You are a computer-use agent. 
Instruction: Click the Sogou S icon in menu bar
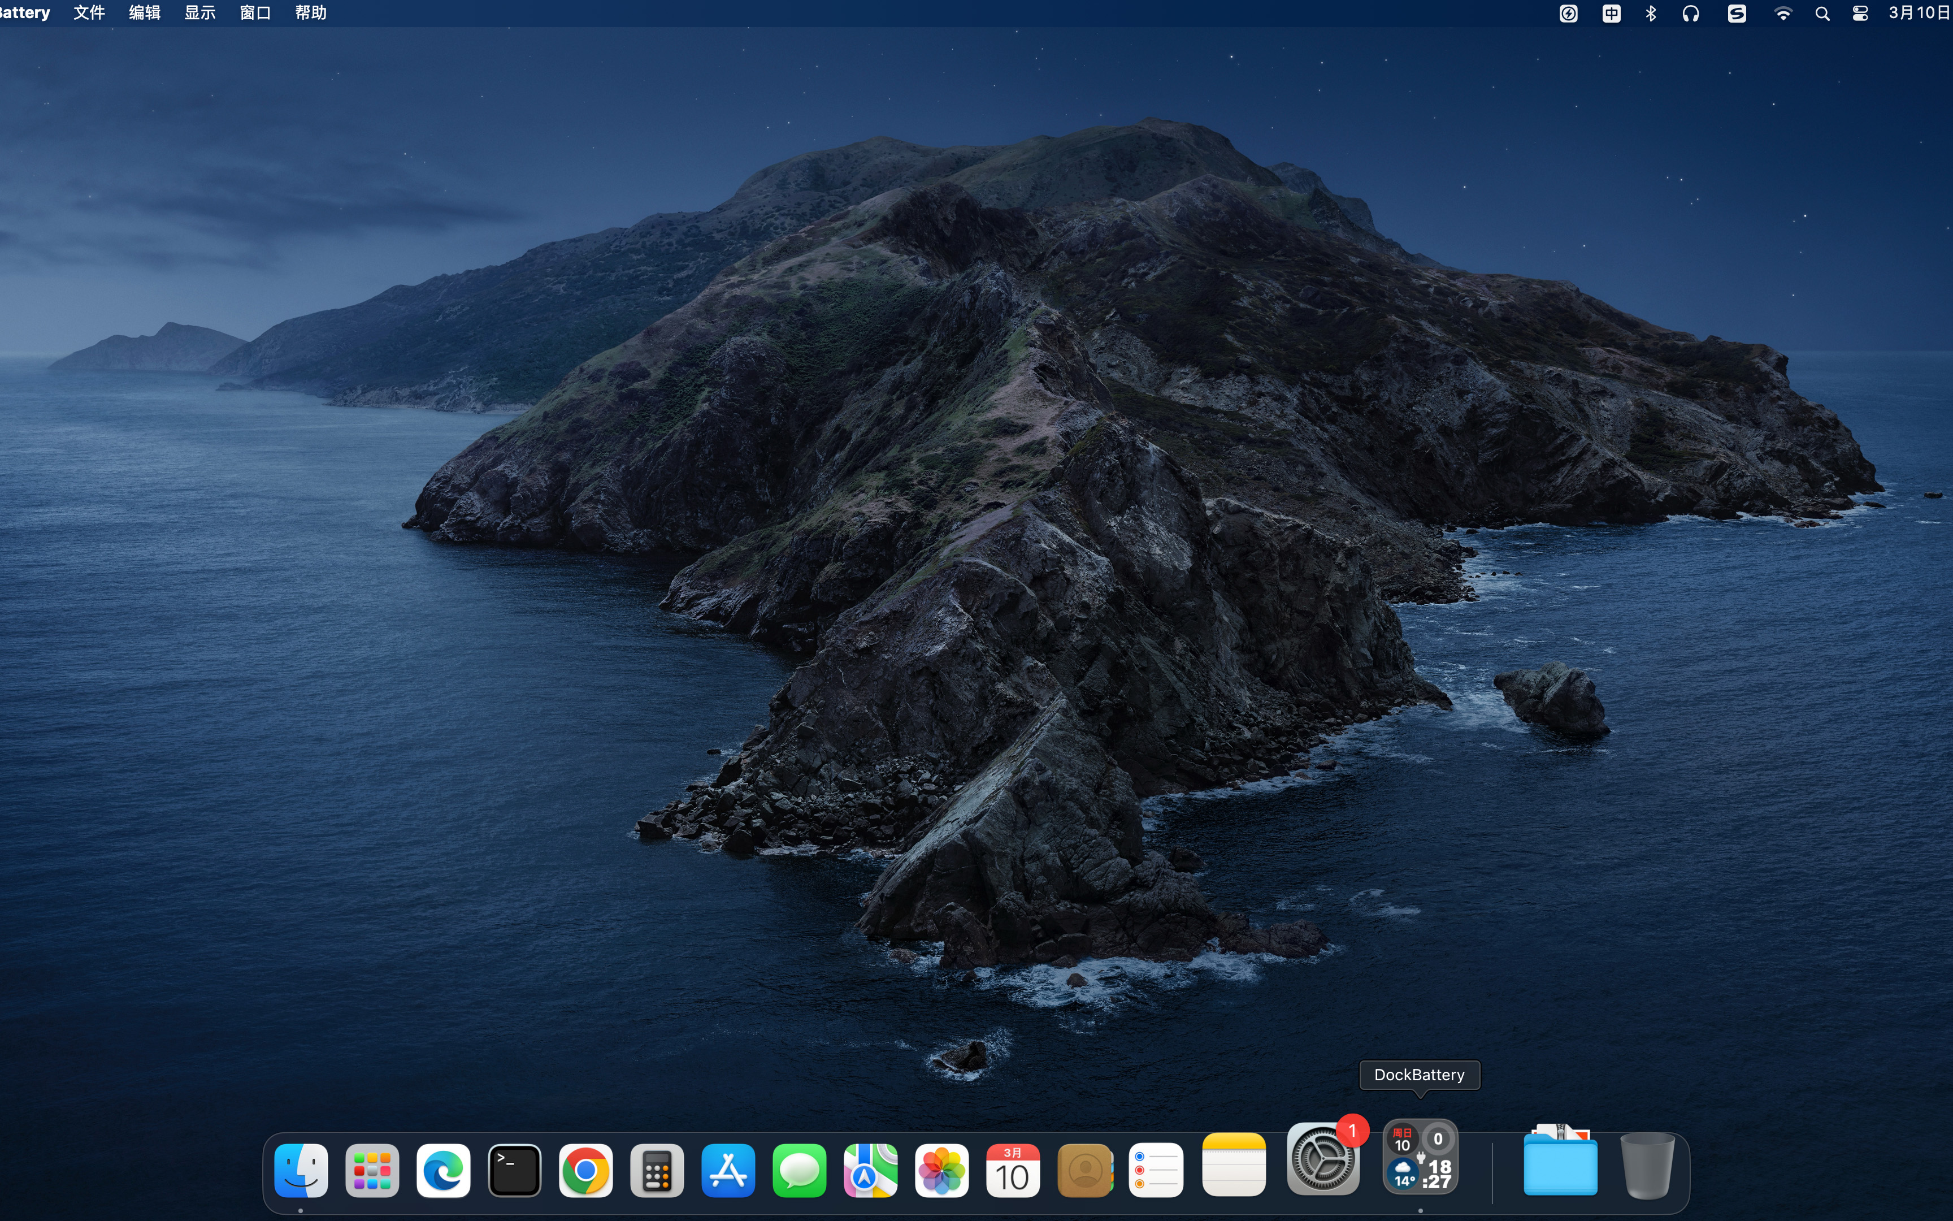(1737, 13)
